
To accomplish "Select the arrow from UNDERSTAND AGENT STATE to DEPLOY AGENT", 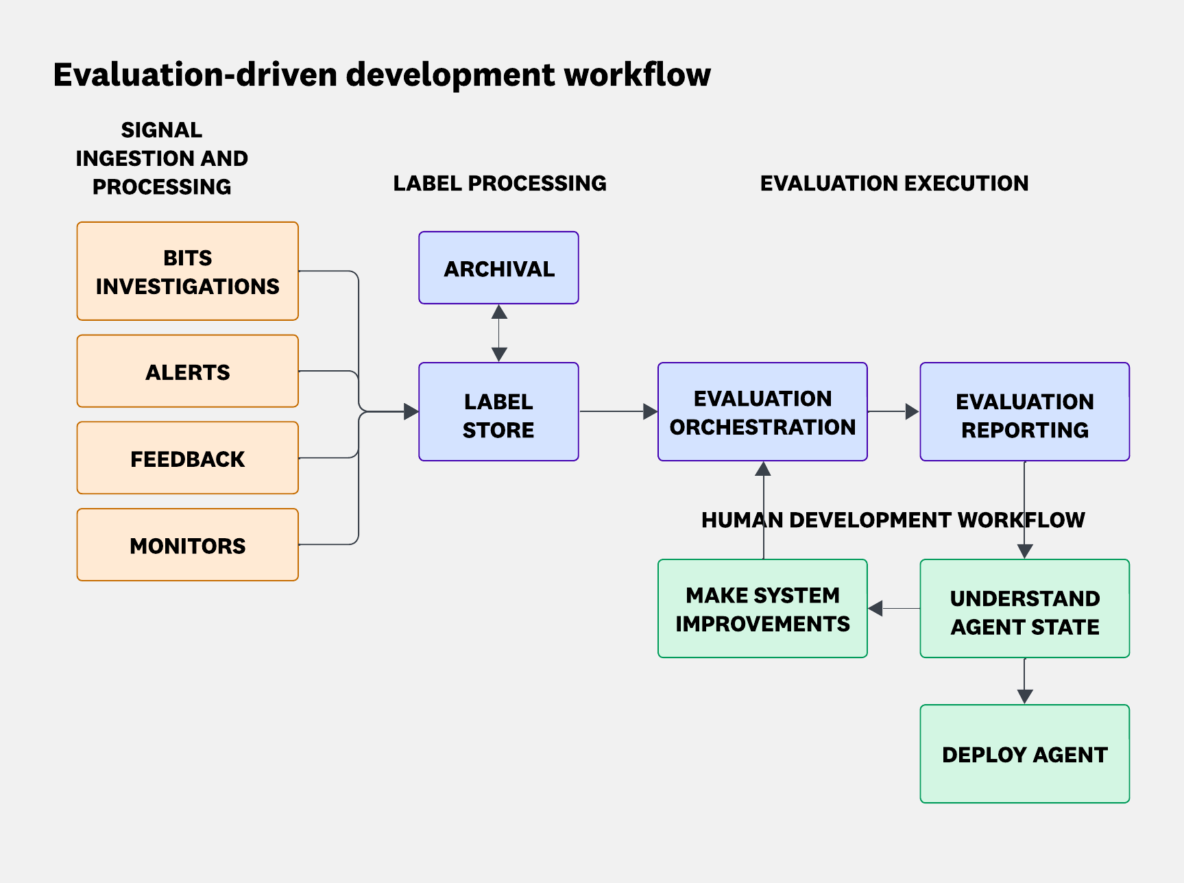I will 1024,682.
